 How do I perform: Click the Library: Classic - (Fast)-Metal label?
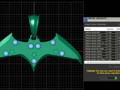point(95,24)
